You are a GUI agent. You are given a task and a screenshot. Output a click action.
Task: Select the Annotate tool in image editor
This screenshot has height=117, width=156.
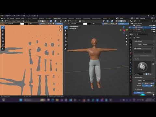(3, 49)
